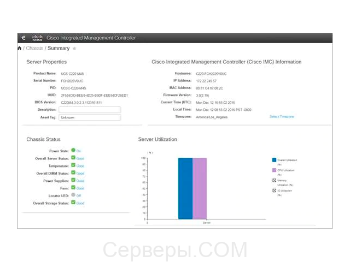Screen dimensions: 350x262
Task: Click the green Power State indicator
Action: [73, 150]
